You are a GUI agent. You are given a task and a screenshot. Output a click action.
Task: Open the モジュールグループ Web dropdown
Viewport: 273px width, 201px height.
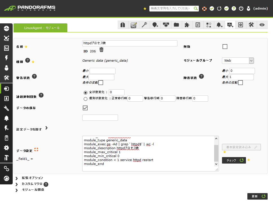click(238, 61)
